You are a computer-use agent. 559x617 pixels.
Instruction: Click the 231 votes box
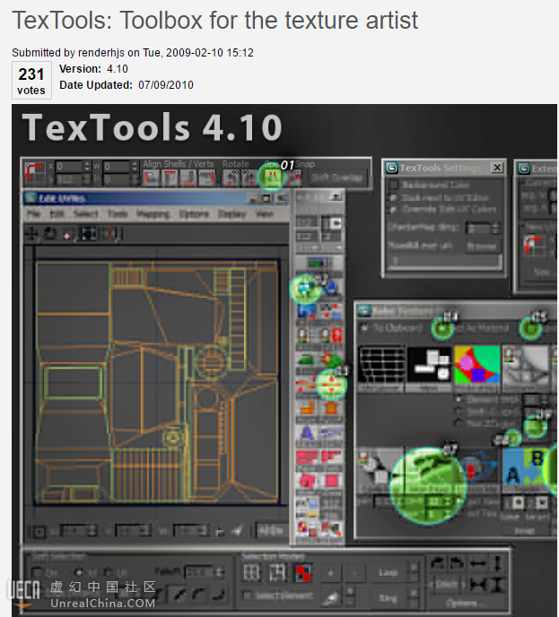[x=31, y=81]
